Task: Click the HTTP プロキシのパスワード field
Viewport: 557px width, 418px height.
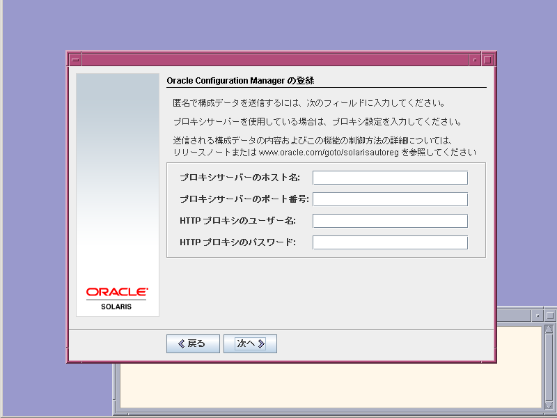Action: 390,242
